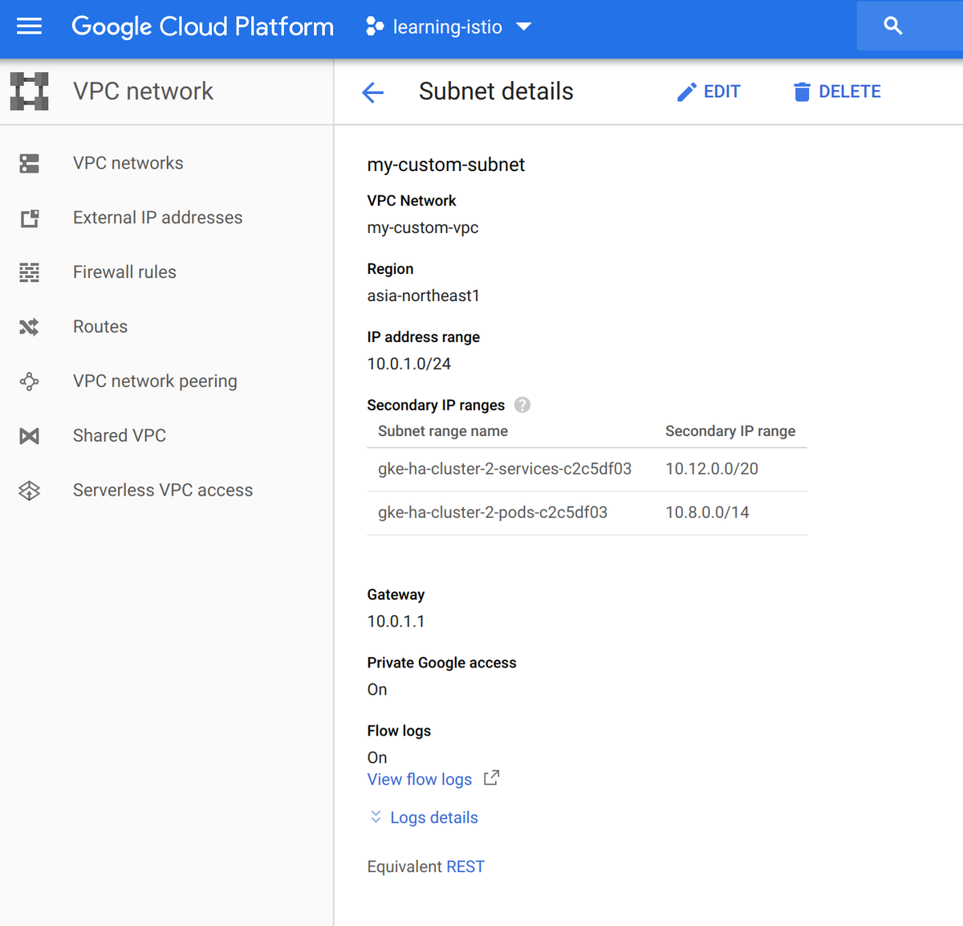Click the my-custom-subnet name
The height and width of the screenshot is (926, 963).
[x=446, y=165]
